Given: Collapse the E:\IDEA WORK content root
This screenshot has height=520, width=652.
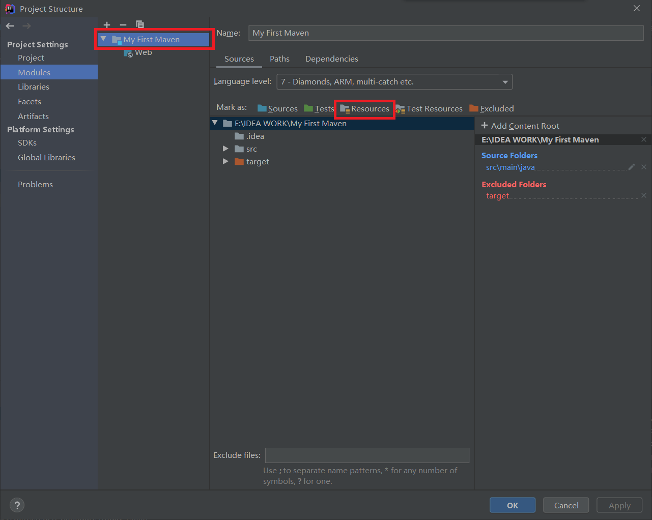Looking at the screenshot, I should [215, 123].
